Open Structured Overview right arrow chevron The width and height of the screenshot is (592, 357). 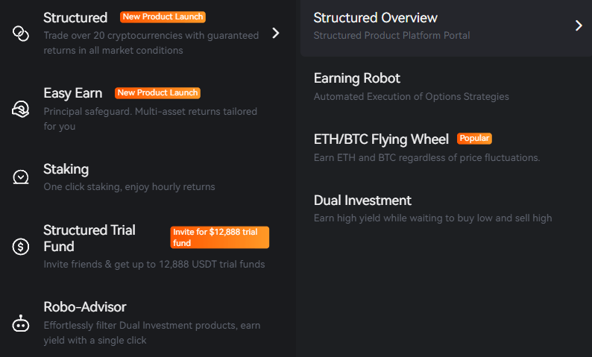coord(579,26)
